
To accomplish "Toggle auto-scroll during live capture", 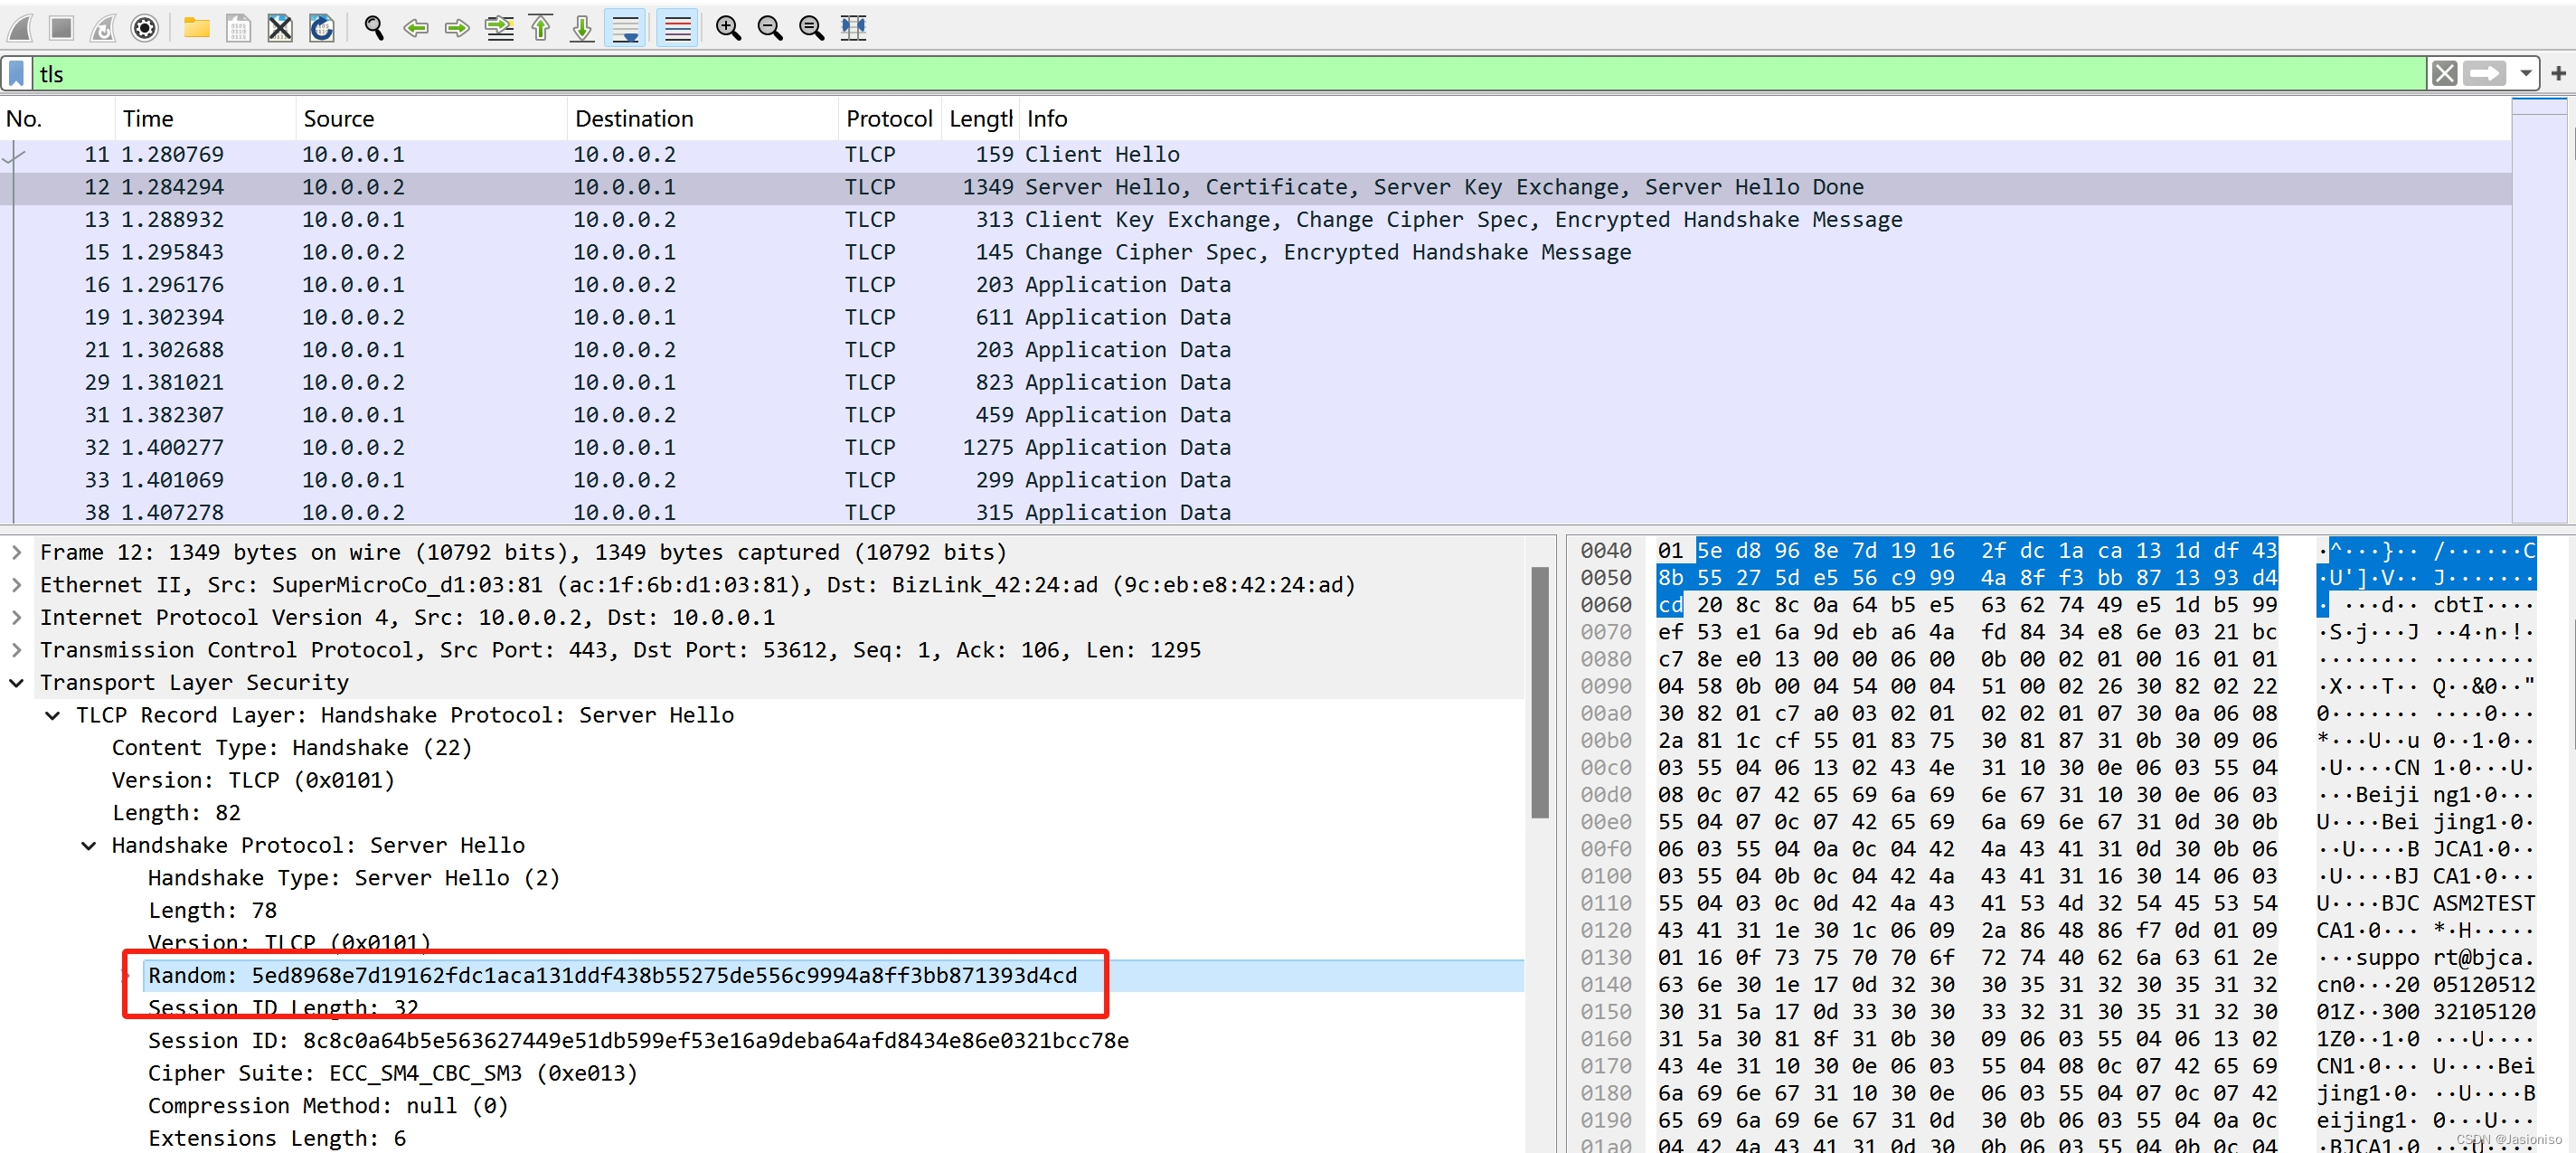I will (x=626, y=28).
